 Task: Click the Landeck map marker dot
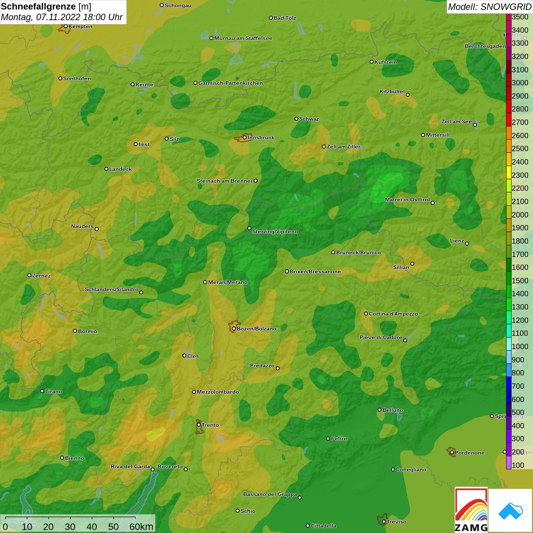106,169
